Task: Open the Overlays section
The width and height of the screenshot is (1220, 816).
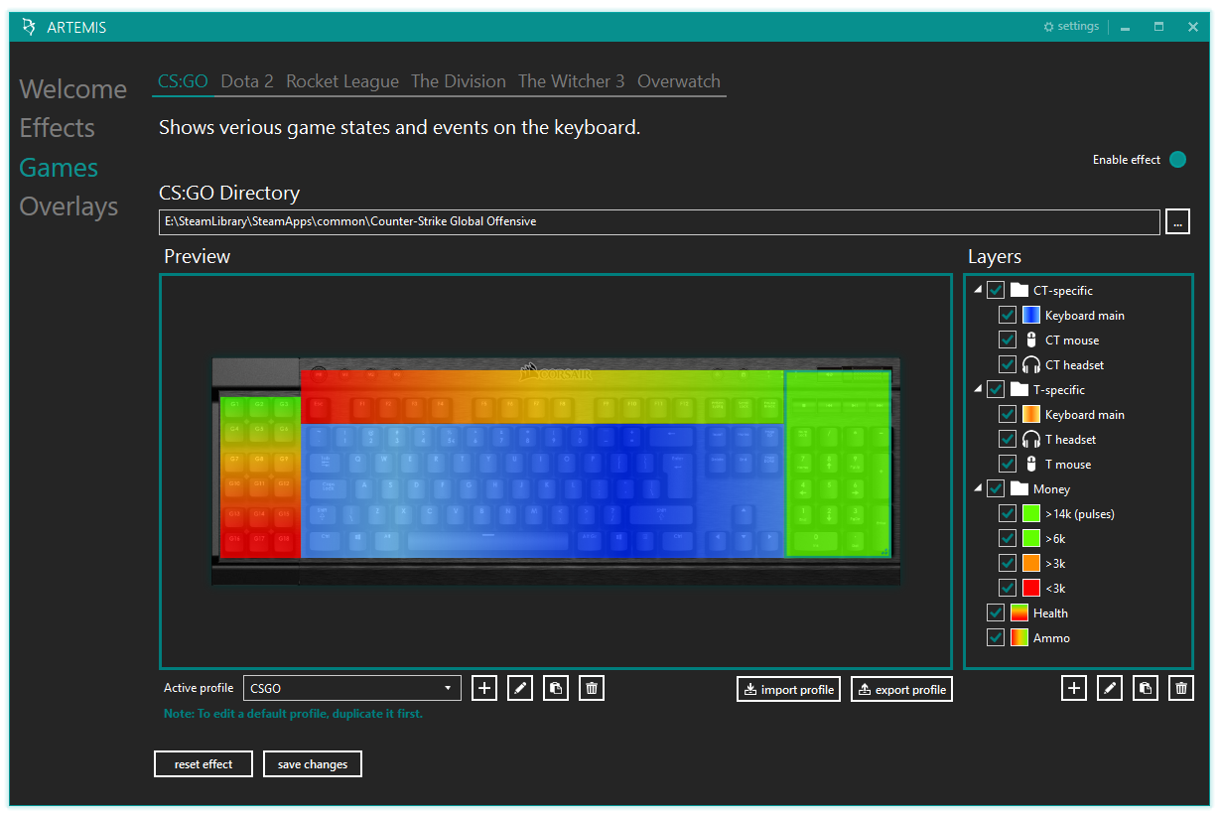Action: [68, 206]
